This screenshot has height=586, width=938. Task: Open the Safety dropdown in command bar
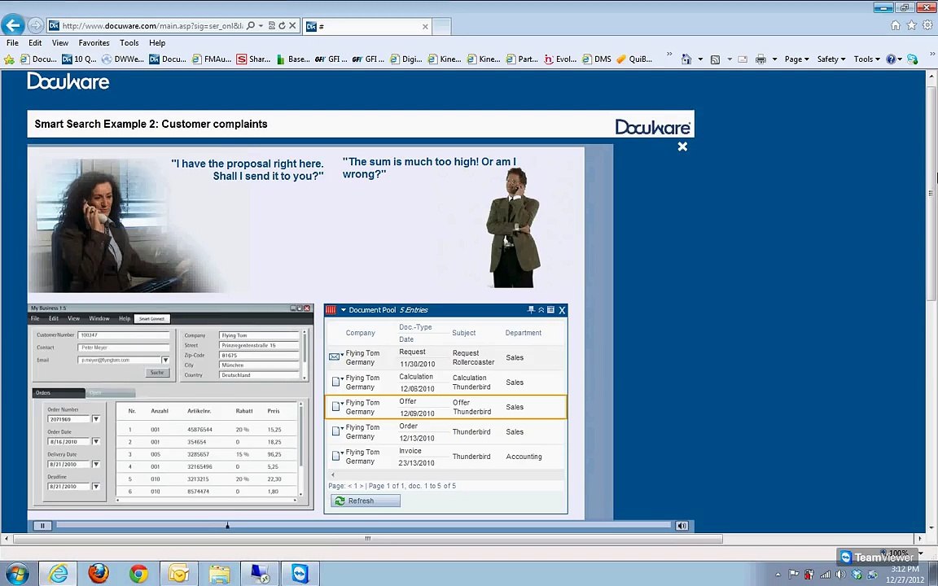point(831,59)
